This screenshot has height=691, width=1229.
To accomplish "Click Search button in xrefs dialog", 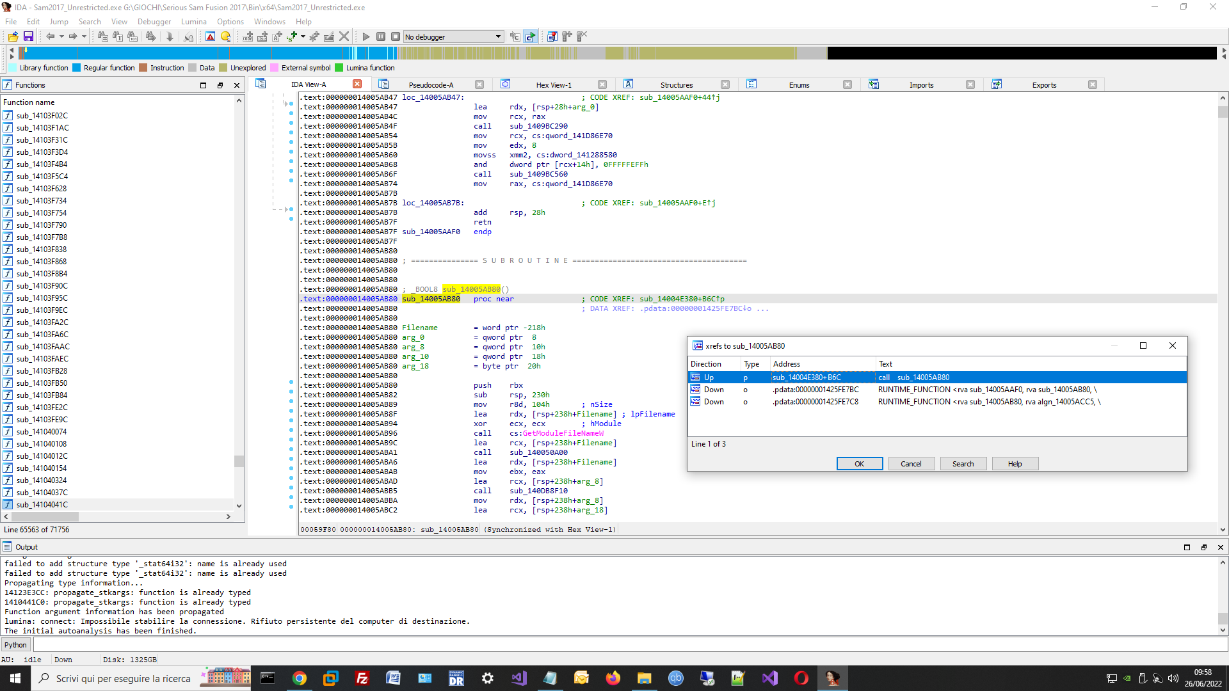I will [x=963, y=464].
